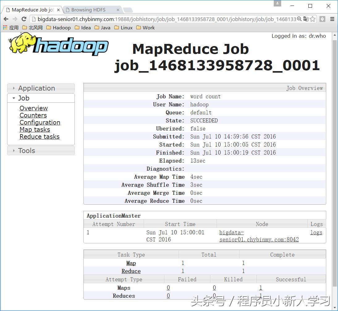Image resolution: width=338 pixels, height=311 pixels.
Task: Expand the Tools section in sidebar
Action: (x=27, y=151)
